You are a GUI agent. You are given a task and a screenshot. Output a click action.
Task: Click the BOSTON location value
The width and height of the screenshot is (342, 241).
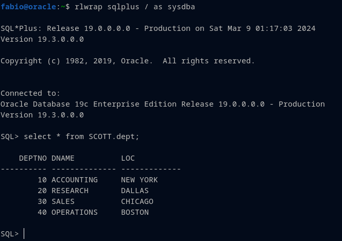tap(134, 212)
